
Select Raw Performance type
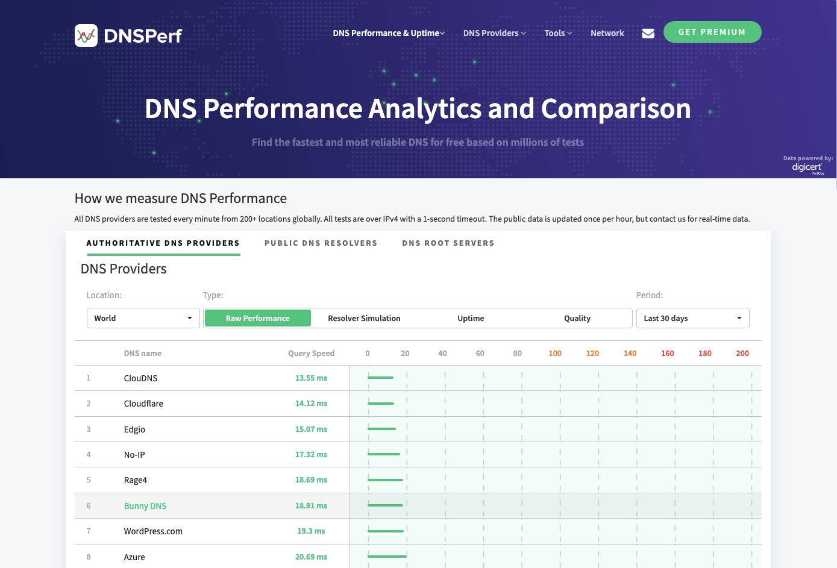coord(258,318)
